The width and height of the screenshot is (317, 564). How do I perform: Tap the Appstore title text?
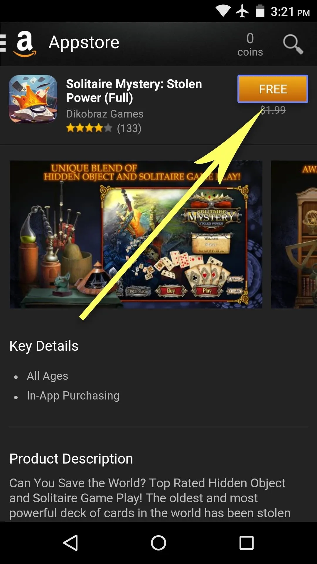(84, 43)
